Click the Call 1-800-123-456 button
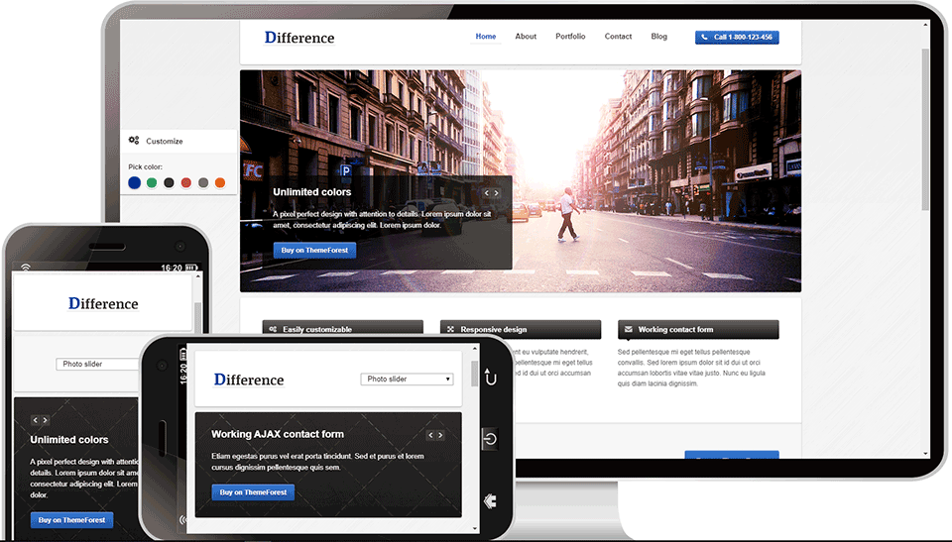This screenshot has width=952, height=542. [x=737, y=37]
